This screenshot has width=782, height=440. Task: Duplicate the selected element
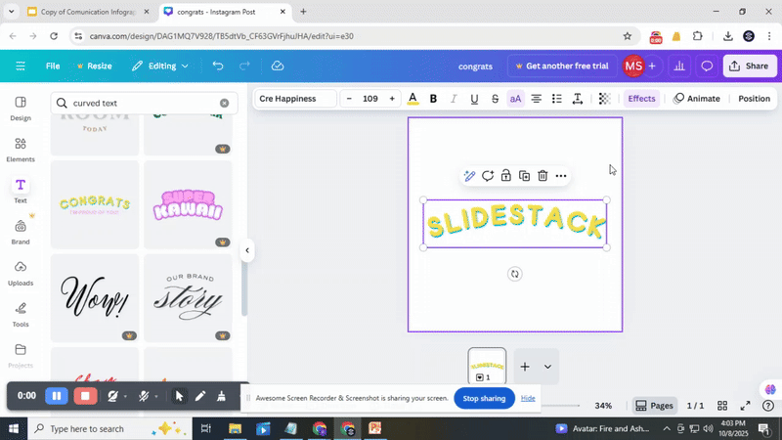coord(524,176)
